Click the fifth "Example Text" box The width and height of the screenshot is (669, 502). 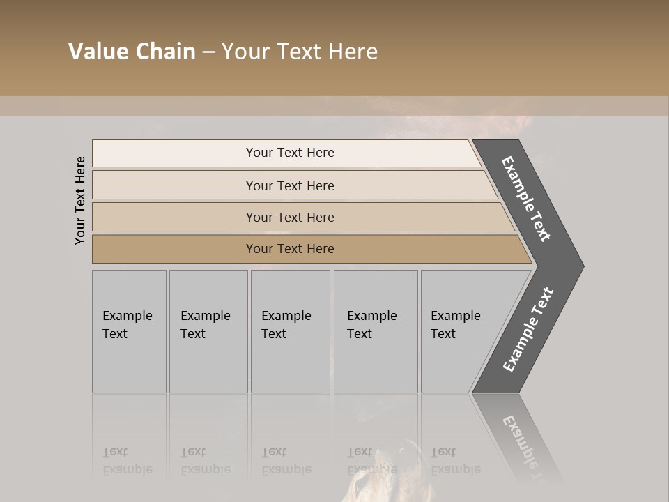[x=456, y=325]
